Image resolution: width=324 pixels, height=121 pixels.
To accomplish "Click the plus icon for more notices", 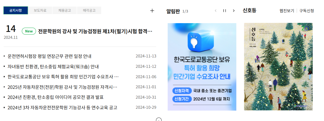I will click(152, 11).
